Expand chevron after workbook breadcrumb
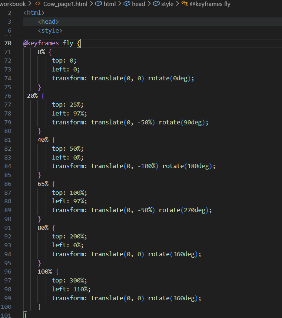The height and width of the screenshot is (318, 282). coord(30,3)
